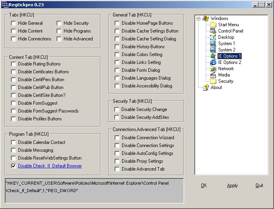Click the Start Menu folder icon
274x209 pixels.
[x=213, y=25]
